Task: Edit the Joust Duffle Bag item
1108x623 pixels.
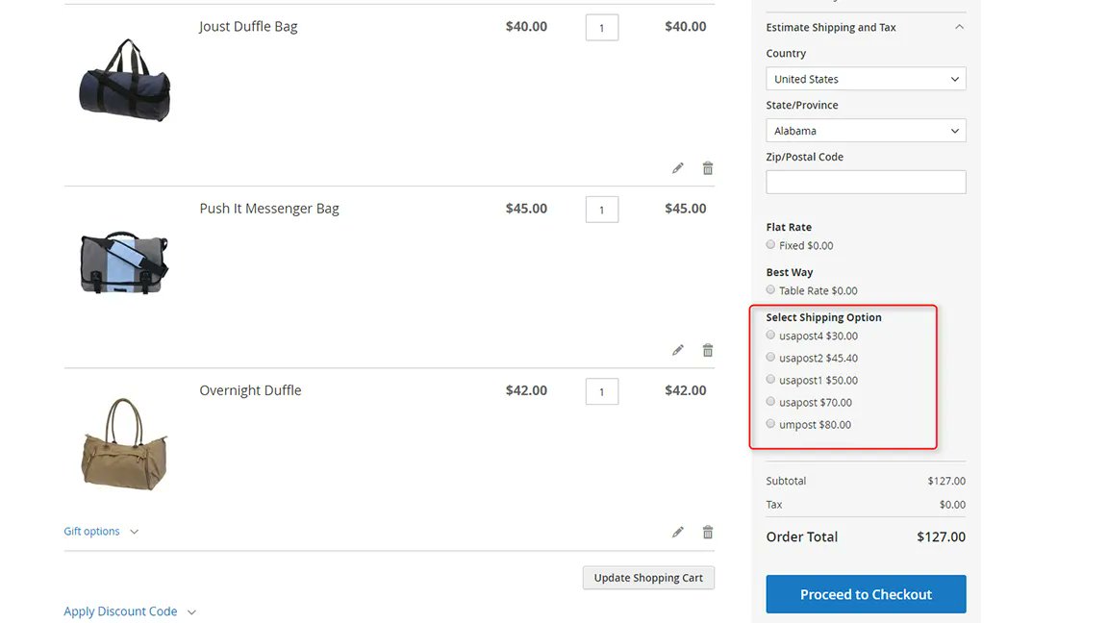Action: pyautogui.click(x=677, y=167)
